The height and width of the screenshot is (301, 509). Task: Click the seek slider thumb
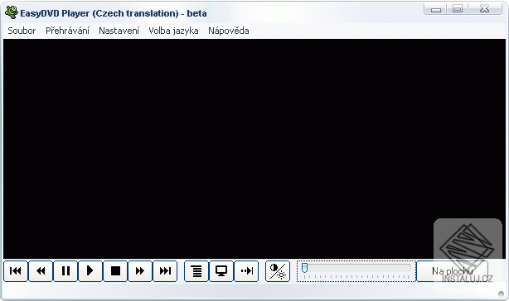[x=304, y=268]
